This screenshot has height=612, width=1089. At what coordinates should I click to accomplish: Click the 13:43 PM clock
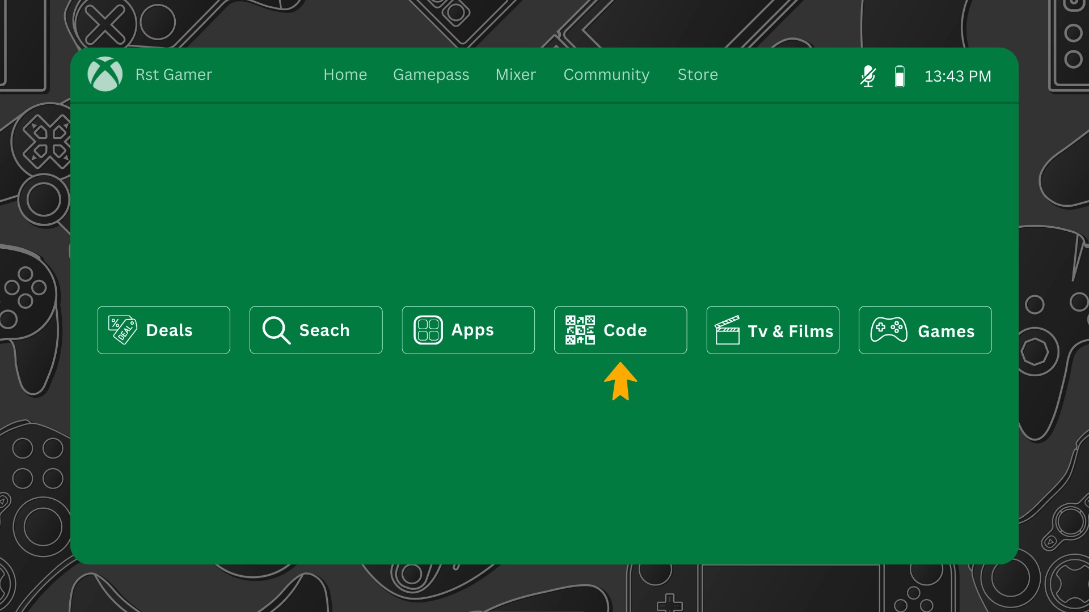958,76
